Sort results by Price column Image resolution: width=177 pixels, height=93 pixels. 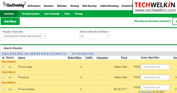click(x=124, y=58)
